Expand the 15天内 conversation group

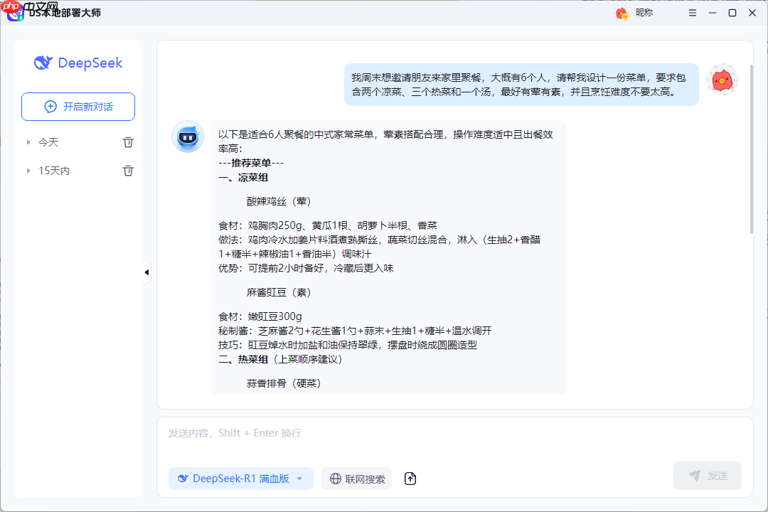[27, 171]
